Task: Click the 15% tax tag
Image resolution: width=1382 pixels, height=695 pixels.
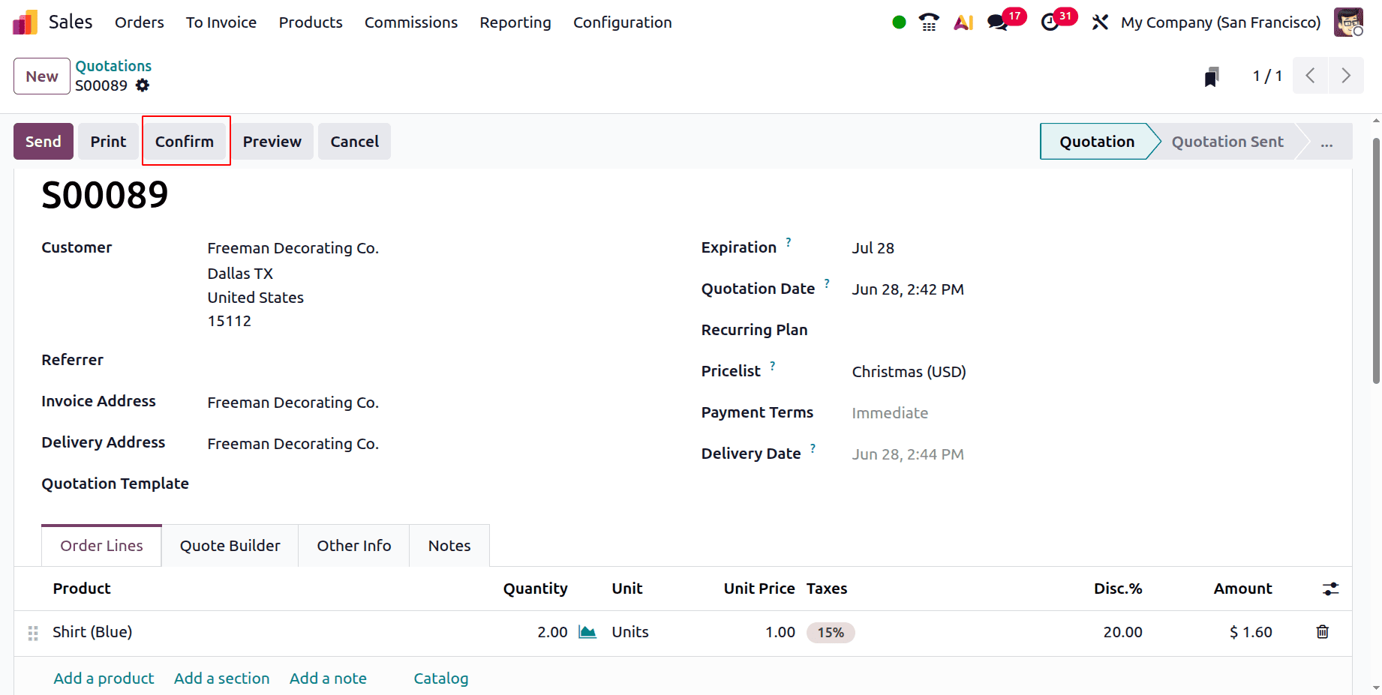Action: click(x=831, y=633)
